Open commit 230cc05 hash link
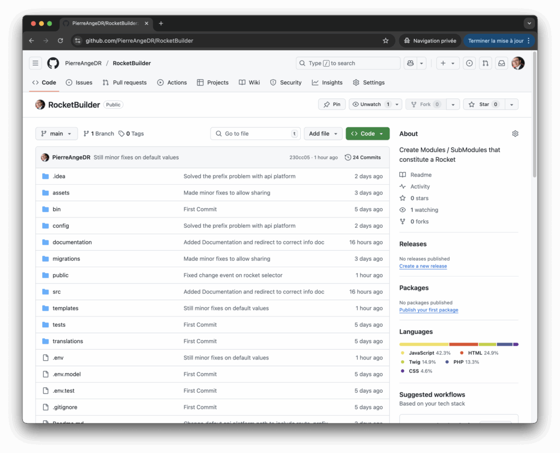This screenshot has width=560, height=453. 299,157
